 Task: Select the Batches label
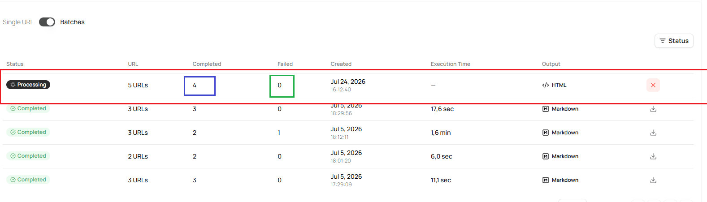point(73,22)
